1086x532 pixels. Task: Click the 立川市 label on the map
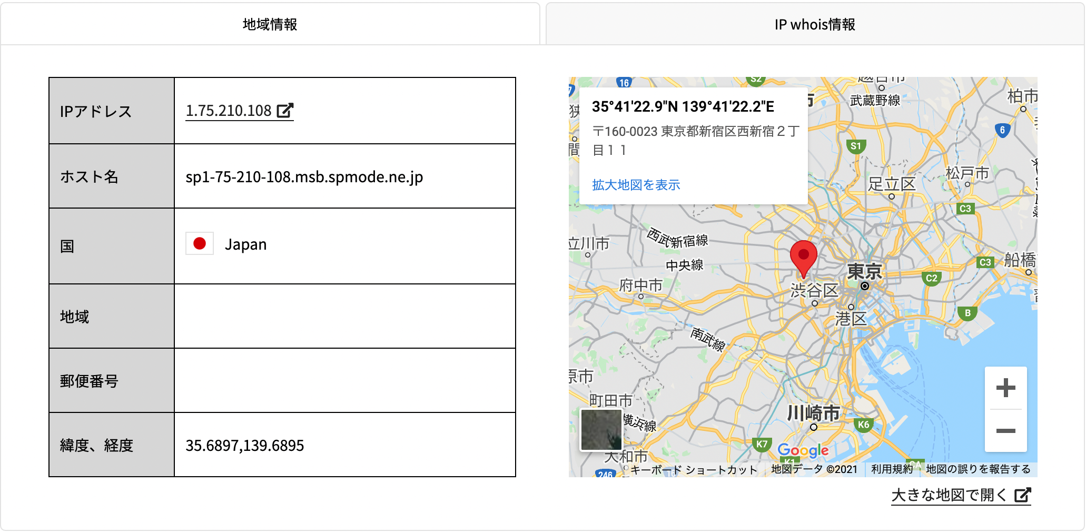click(589, 243)
